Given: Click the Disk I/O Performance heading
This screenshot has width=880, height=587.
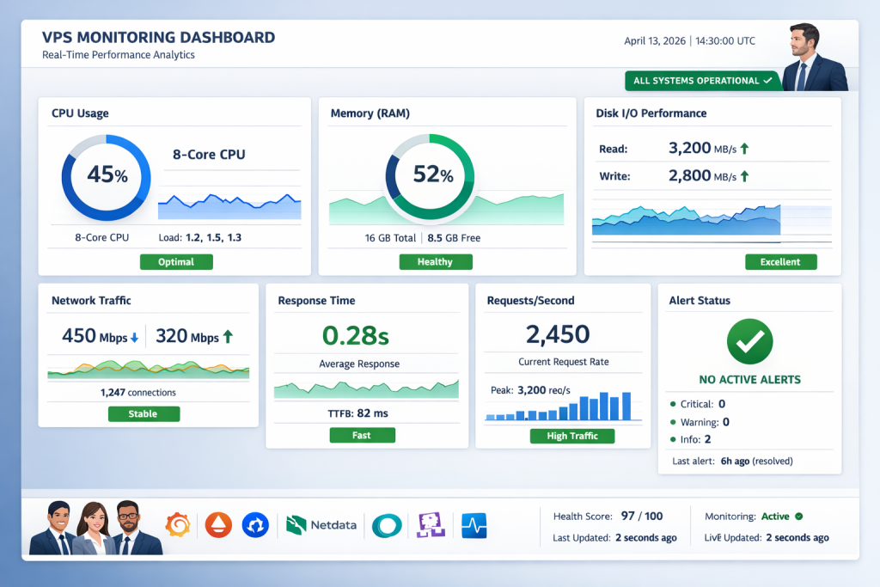Looking at the screenshot, I should point(651,113).
